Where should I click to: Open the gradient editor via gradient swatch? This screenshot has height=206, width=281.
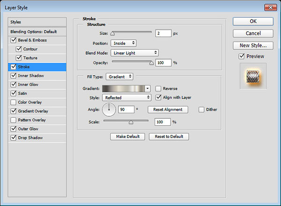(x=124, y=88)
